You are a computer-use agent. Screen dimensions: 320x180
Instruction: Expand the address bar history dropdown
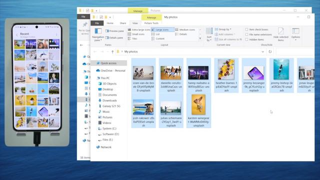[262, 52]
